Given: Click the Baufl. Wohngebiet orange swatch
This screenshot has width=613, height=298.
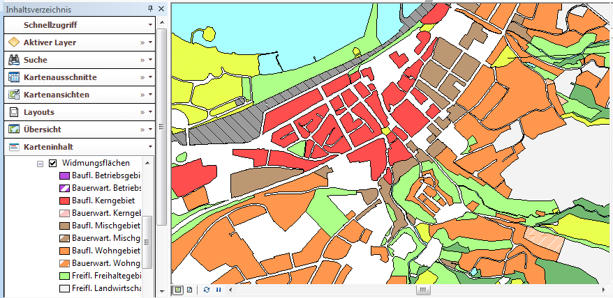Looking at the screenshot, I should click(64, 251).
